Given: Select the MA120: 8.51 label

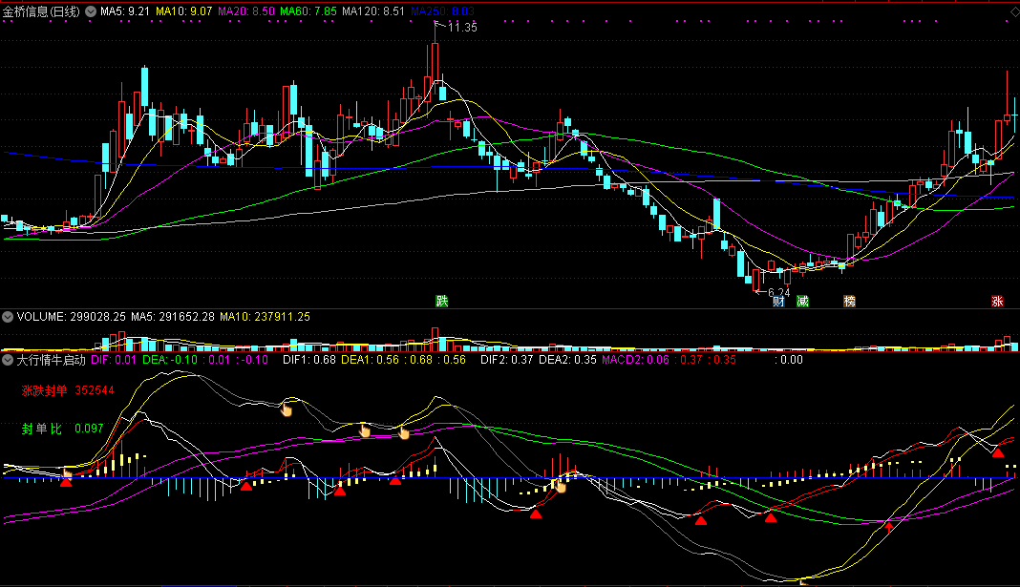Looking at the screenshot, I should (x=373, y=11).
